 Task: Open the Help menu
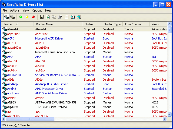coord(48,10)
